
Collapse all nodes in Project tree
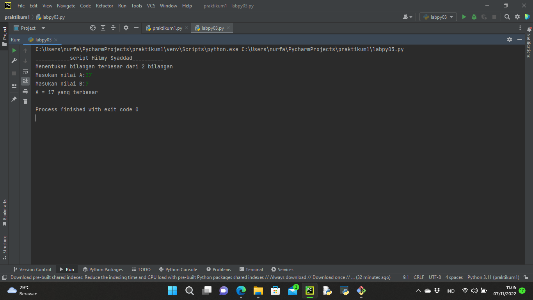tap(113, 28)
